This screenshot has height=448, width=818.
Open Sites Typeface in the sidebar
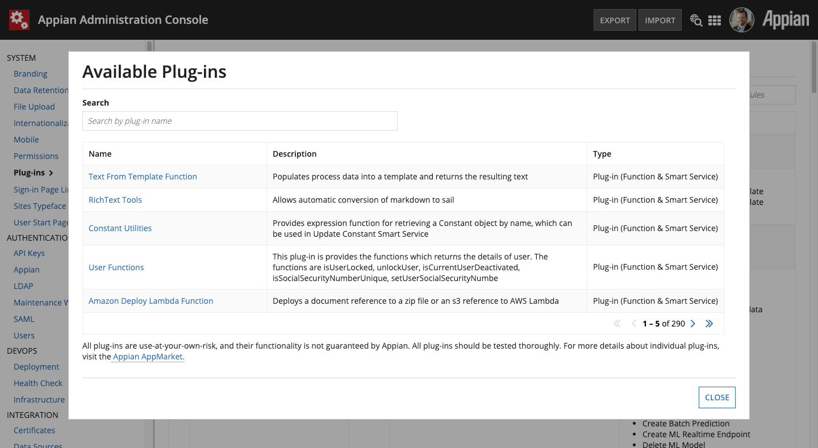coord(40,206)
